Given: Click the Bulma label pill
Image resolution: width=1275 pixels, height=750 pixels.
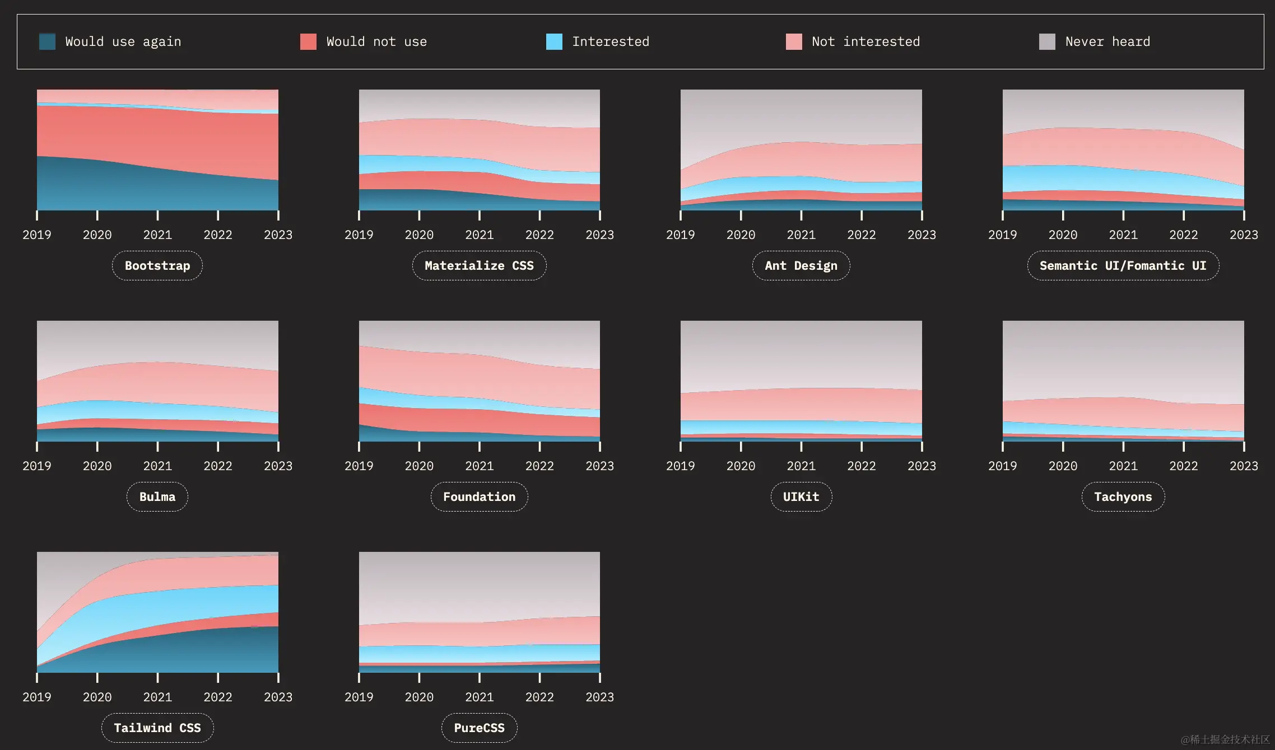Looking at the screenshot, I should [157, 497].
